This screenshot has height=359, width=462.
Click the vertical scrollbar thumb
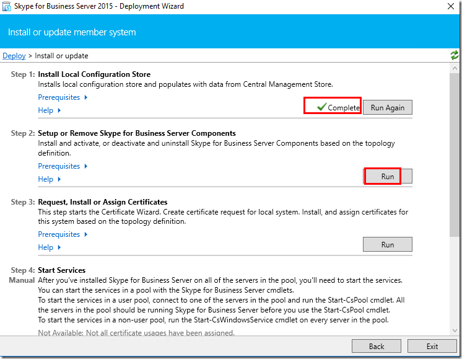(455, 154)
